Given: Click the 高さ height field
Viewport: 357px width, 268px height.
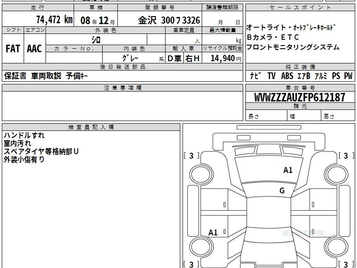Looking at the screenshot, I should click(x=338, y=116).
